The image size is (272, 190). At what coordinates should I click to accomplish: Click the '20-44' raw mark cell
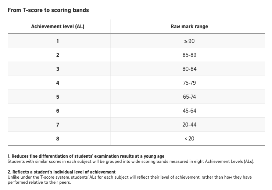pyautogui.click(x=189, y=125)
